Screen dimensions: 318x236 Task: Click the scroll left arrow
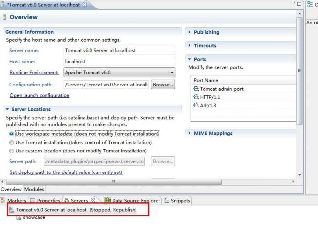pos(2,182)
